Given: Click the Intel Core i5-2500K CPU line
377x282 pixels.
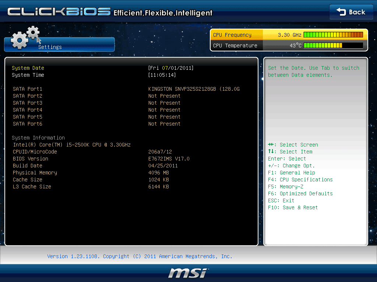Looking at the screenshot, I should click(x=72, y=145).
